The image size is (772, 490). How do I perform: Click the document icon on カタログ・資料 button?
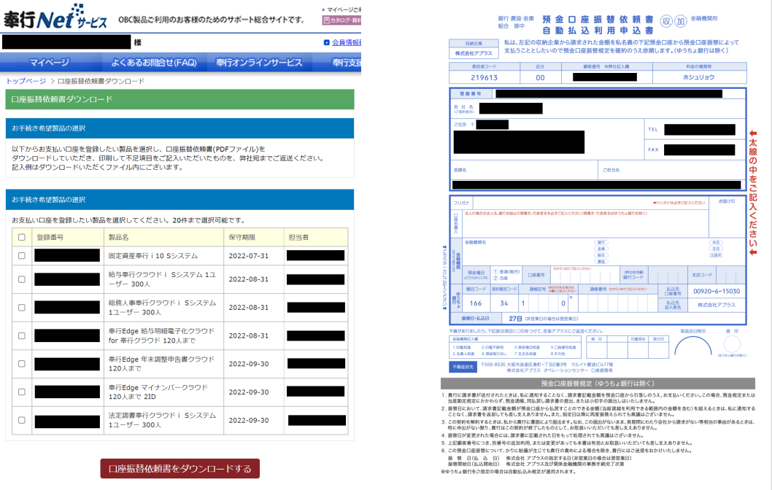pyautogui.click(x=326, y=20)
